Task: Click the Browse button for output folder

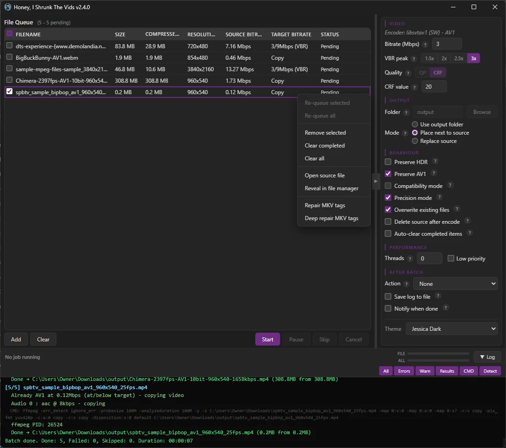Action: [482, 112]
